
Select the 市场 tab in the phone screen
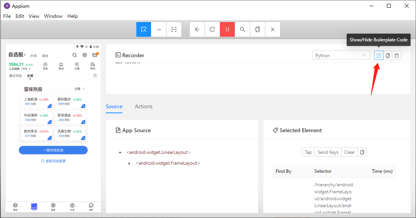tap(33, 56)
